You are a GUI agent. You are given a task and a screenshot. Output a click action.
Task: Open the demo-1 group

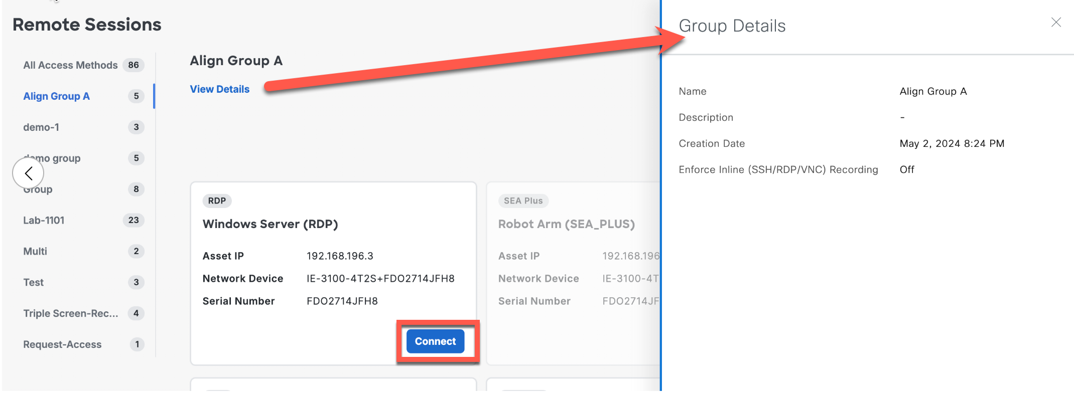pyautogui.click(x=41, y=127)
